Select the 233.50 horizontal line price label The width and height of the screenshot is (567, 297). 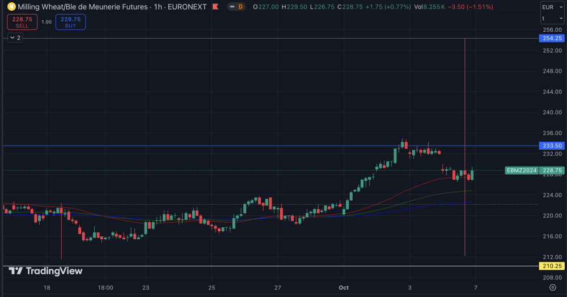552,146
